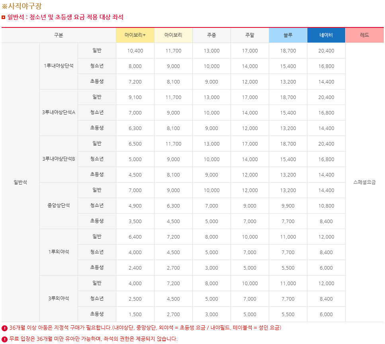This screenshot has height=344, width=385.
Task: Click the 2,400 price for 1루외야석 초등생
Action: [135, 268]
